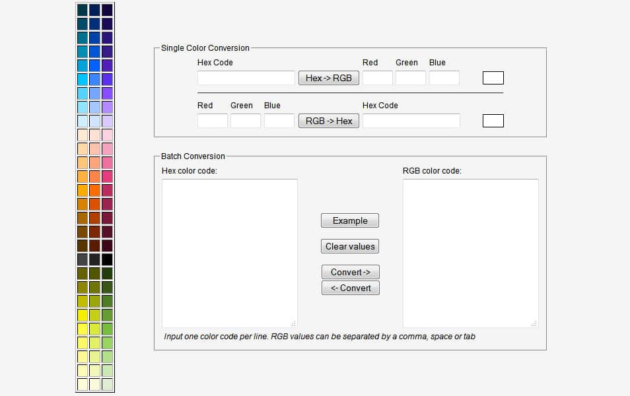Click the Hex -> RGB button

328,77
